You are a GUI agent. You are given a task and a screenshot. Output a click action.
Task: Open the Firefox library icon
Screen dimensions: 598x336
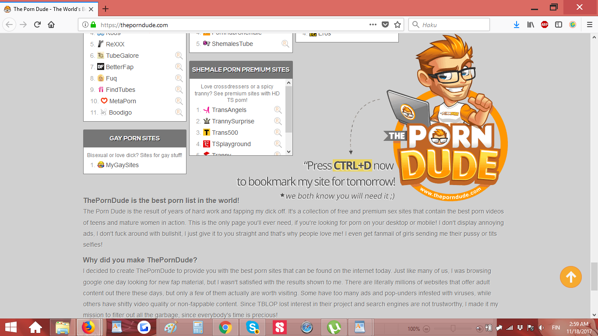click(x=531, y=24)
